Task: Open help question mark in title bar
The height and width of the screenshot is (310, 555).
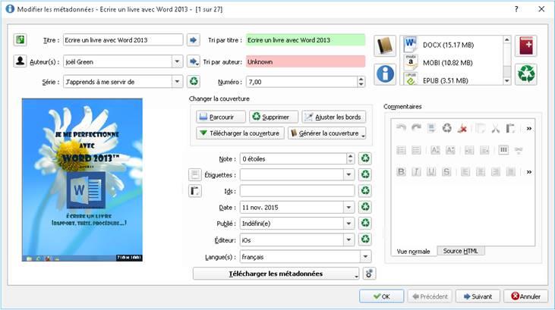Action: point(516,9)
